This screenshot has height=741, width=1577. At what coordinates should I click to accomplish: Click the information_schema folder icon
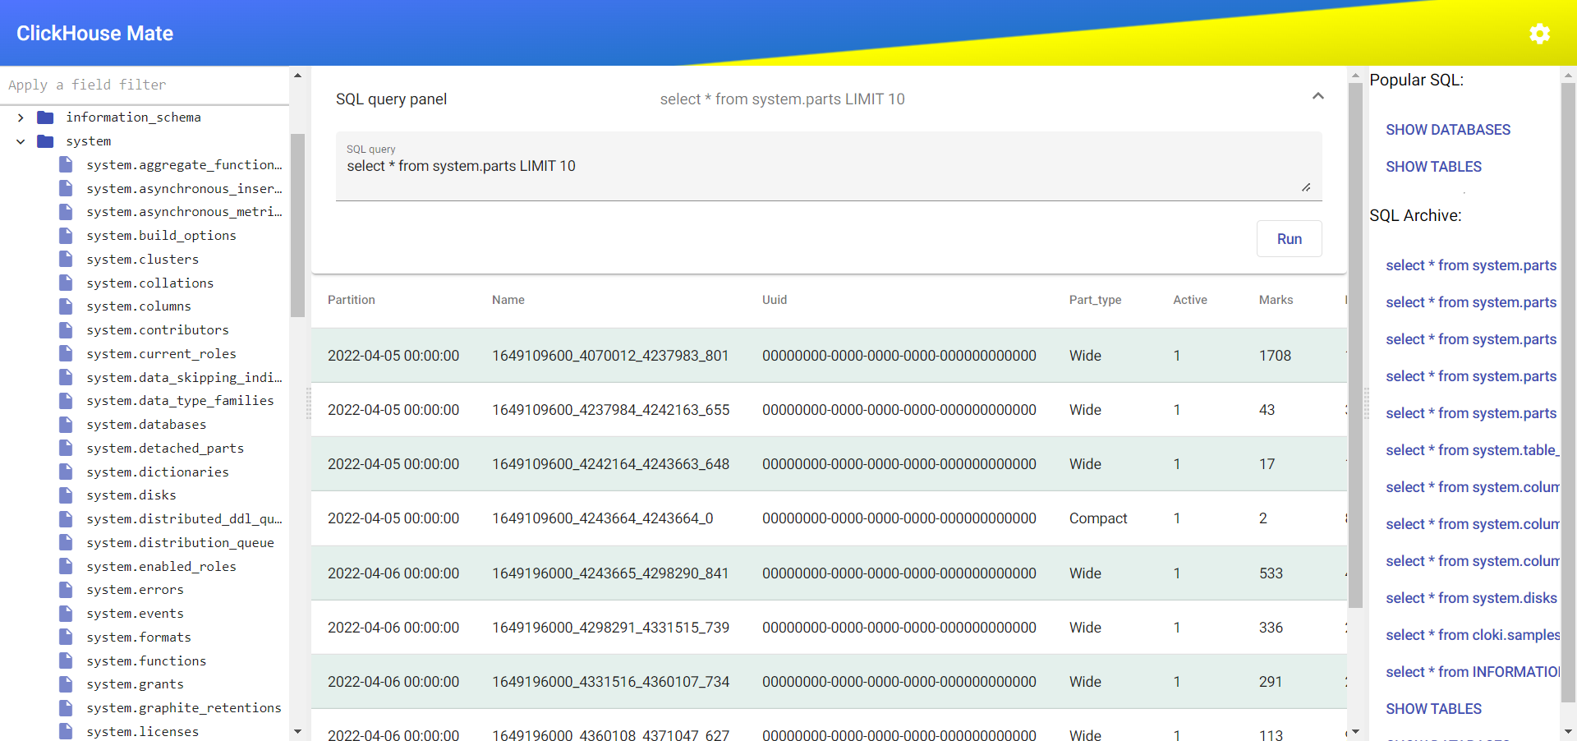coord(45,117)
